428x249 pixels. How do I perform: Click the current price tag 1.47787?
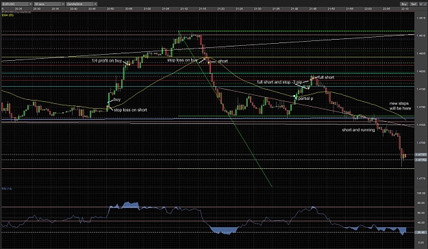point(420,155)
